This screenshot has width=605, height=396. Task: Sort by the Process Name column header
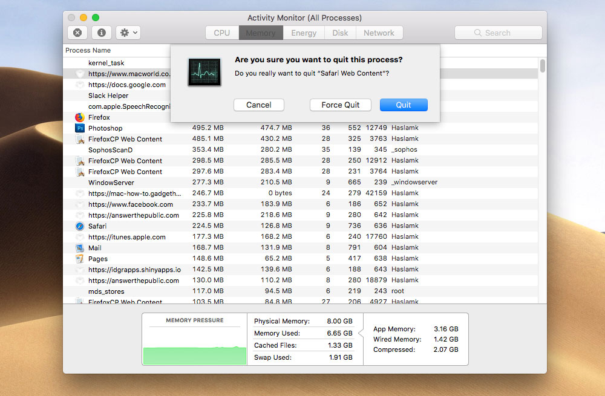click(88, 50)
